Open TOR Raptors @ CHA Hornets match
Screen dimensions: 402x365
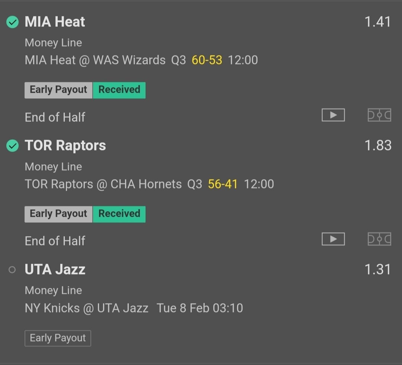tap(103, 184)
